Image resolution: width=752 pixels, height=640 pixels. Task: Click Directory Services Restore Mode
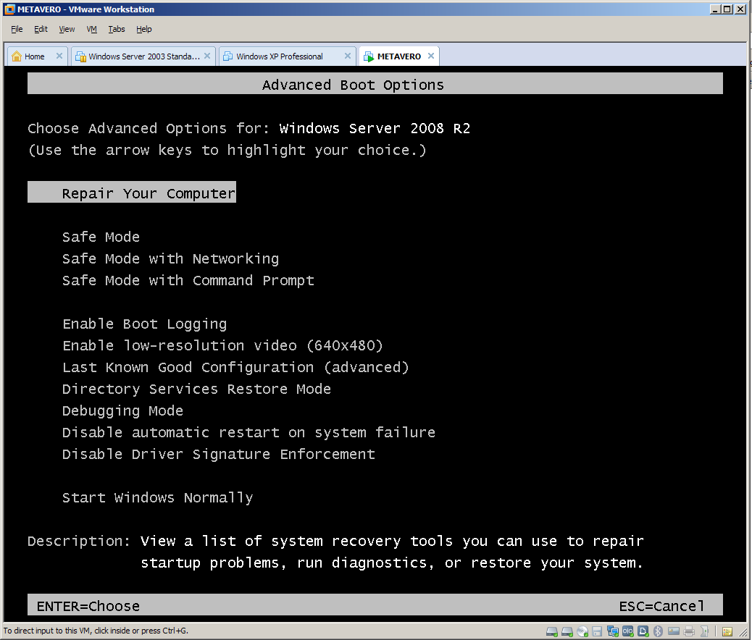click(196, 390)
